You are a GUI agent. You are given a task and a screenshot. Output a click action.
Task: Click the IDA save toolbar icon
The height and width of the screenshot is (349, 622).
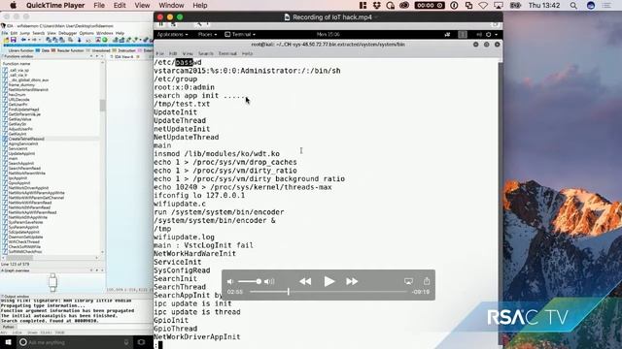[x=13, y=40]
